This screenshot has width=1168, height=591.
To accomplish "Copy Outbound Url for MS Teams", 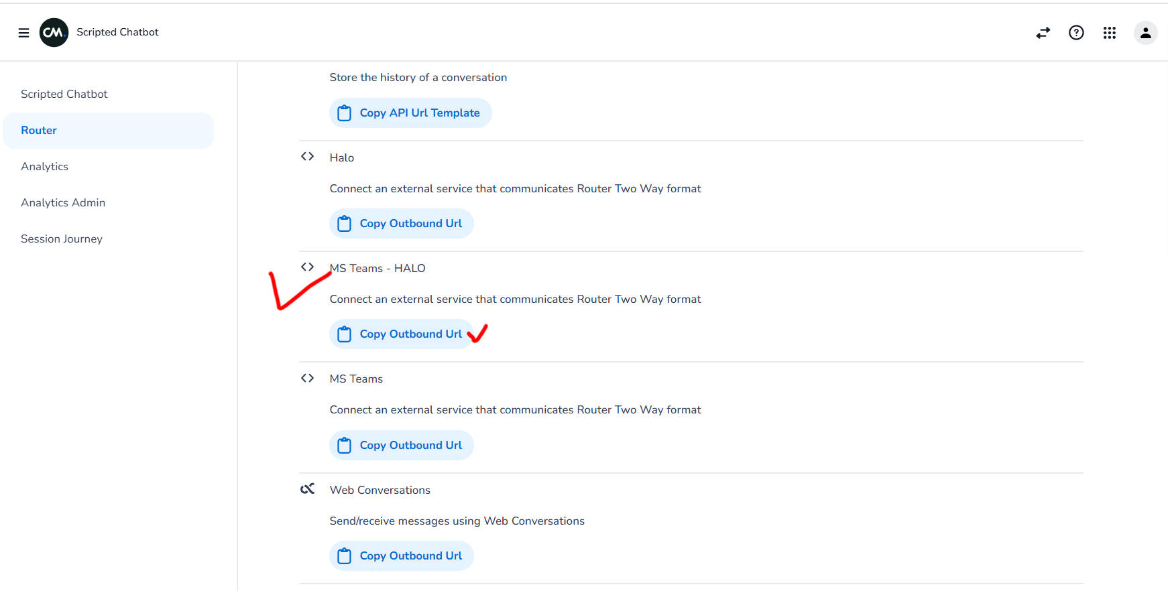I will [x=402, y=446].
